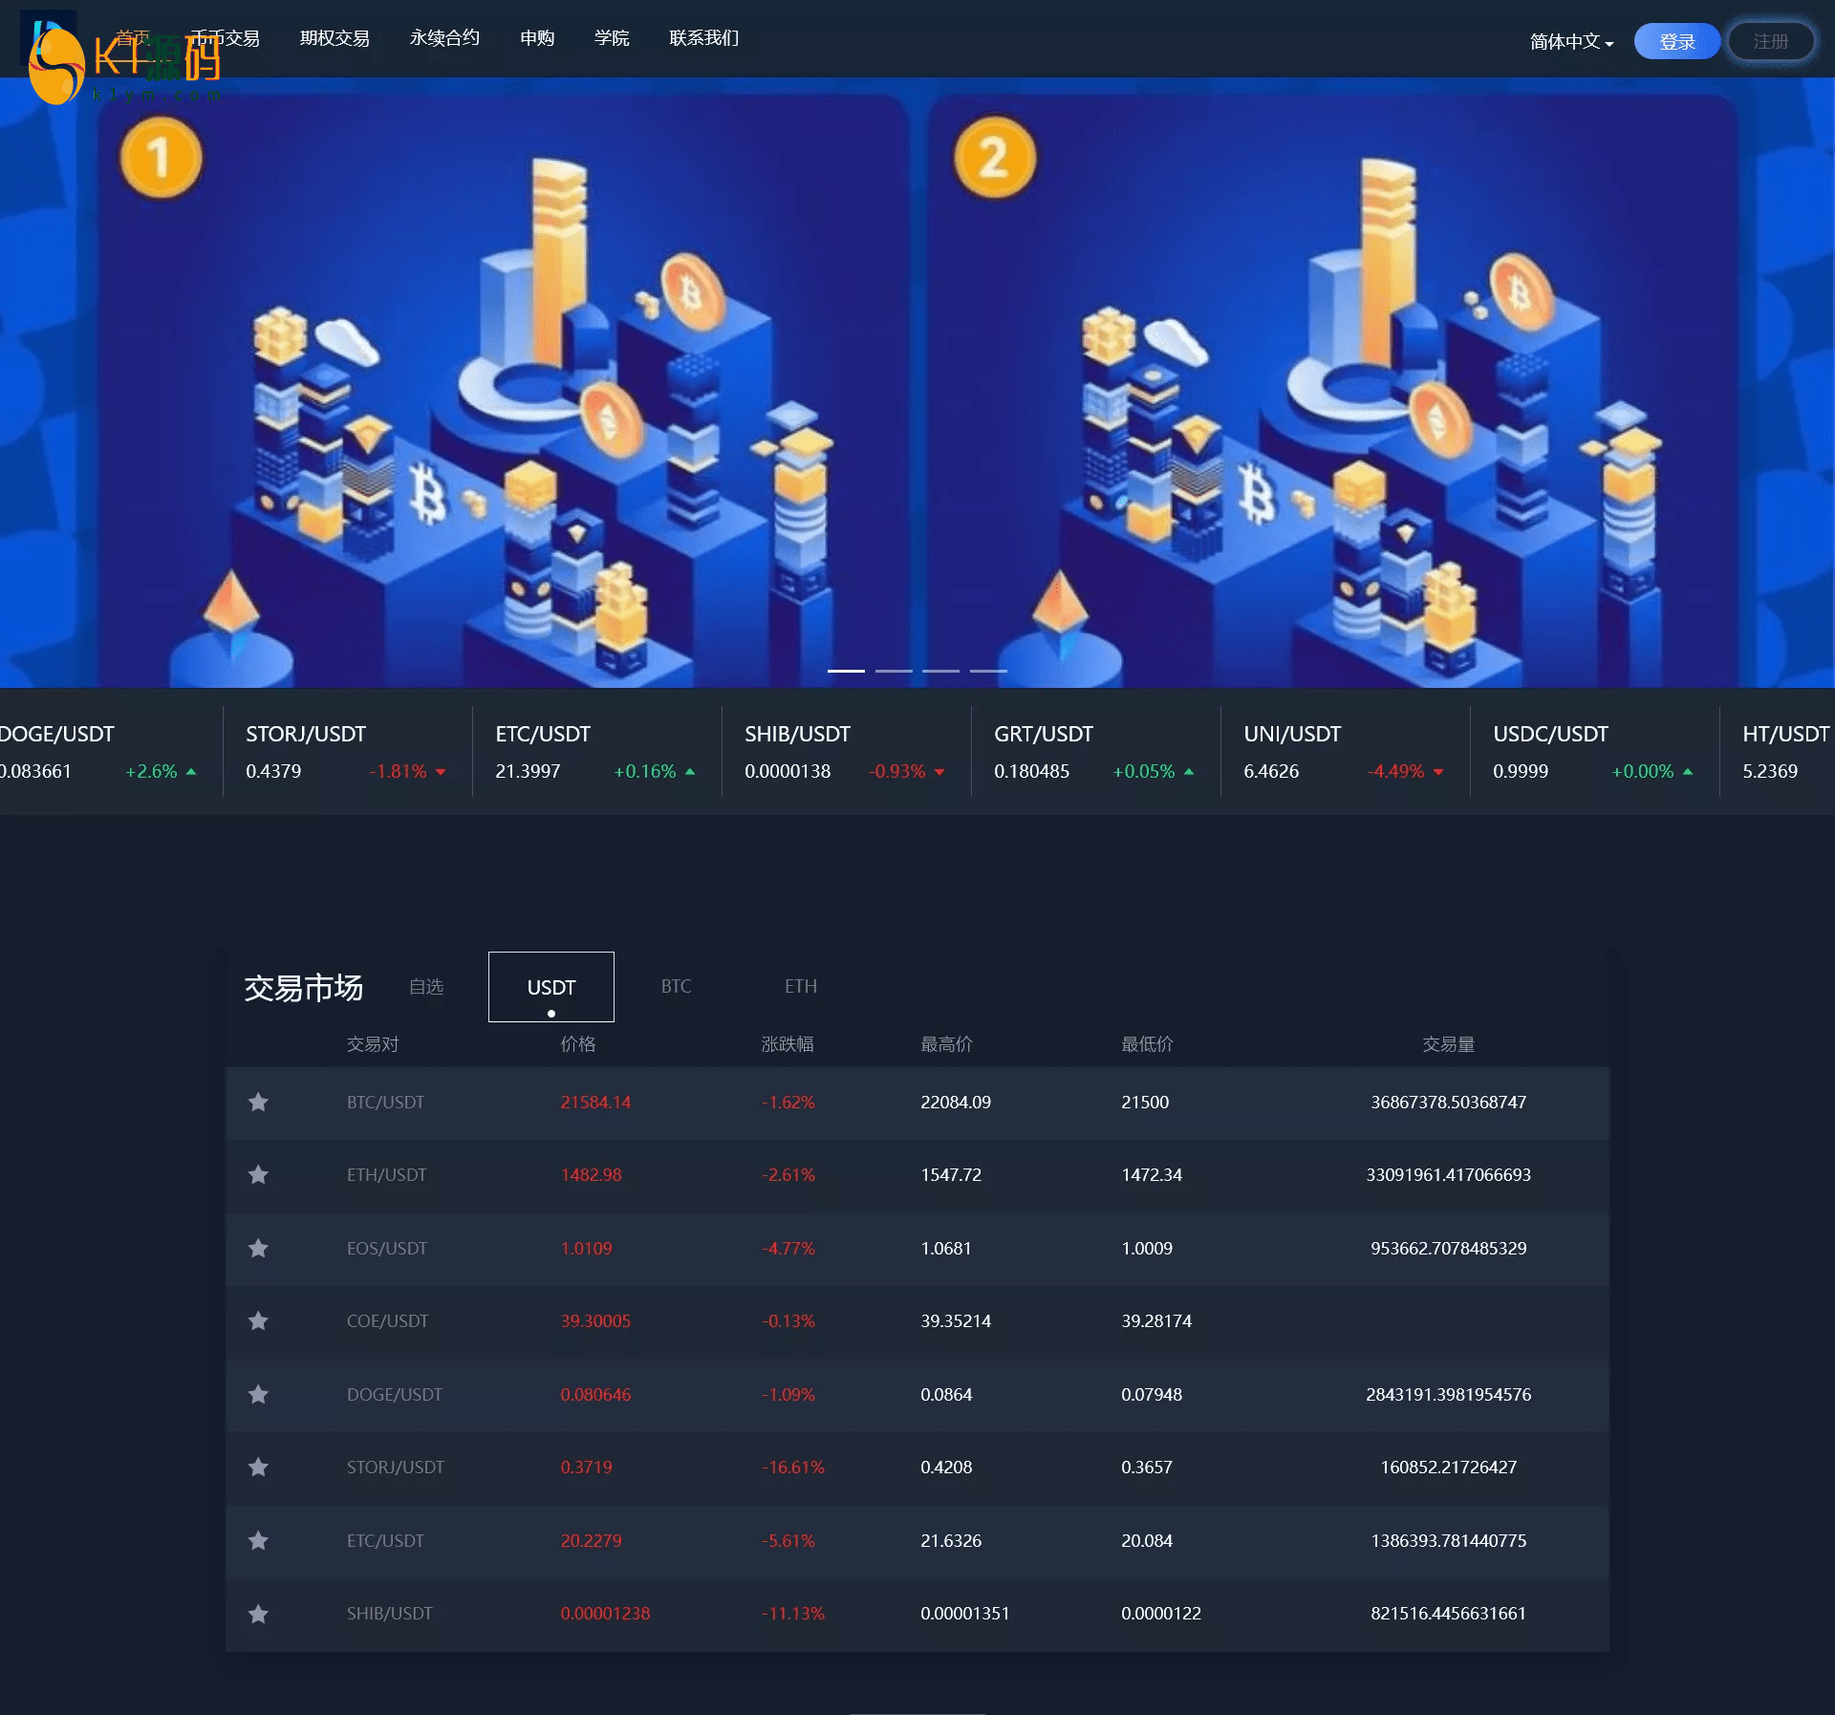Click the 联系我们 contact us menu item
The height and width of the screenshot is (1715, 1835).
[x=703, y=35]
